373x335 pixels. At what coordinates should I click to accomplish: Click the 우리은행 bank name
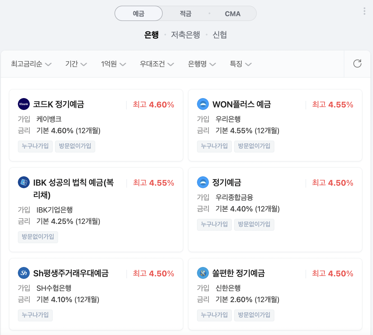[228, 119]
